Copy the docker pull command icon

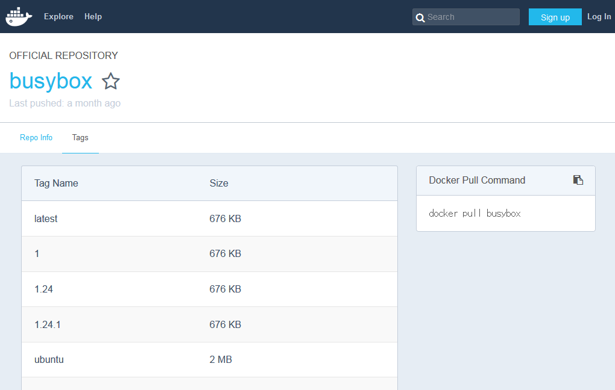pos(578,180)
